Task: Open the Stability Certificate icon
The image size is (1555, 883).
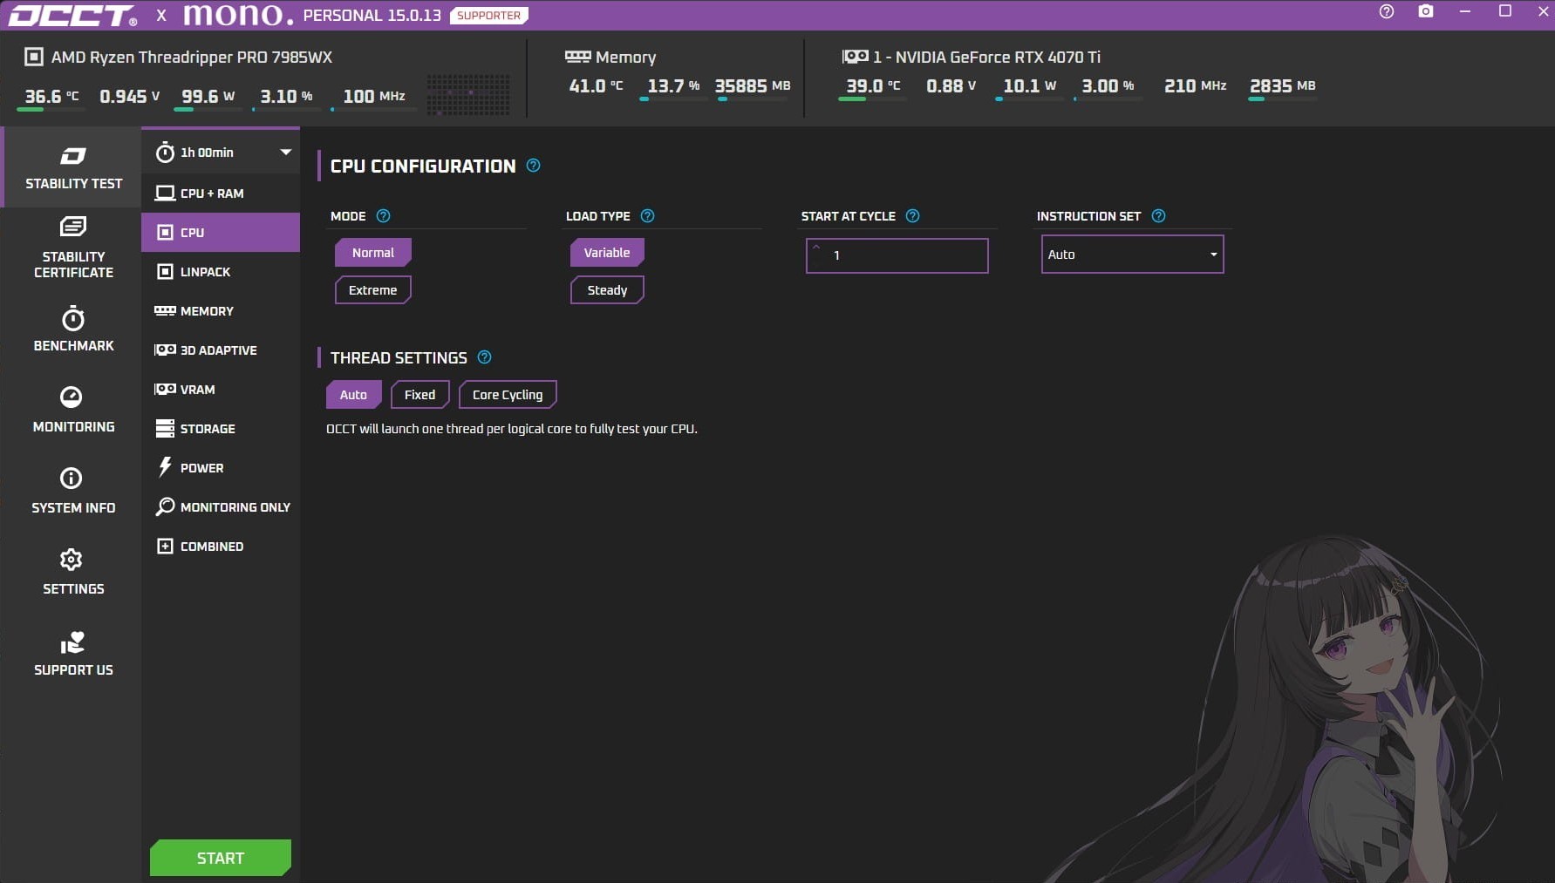Action: [73, 228]
